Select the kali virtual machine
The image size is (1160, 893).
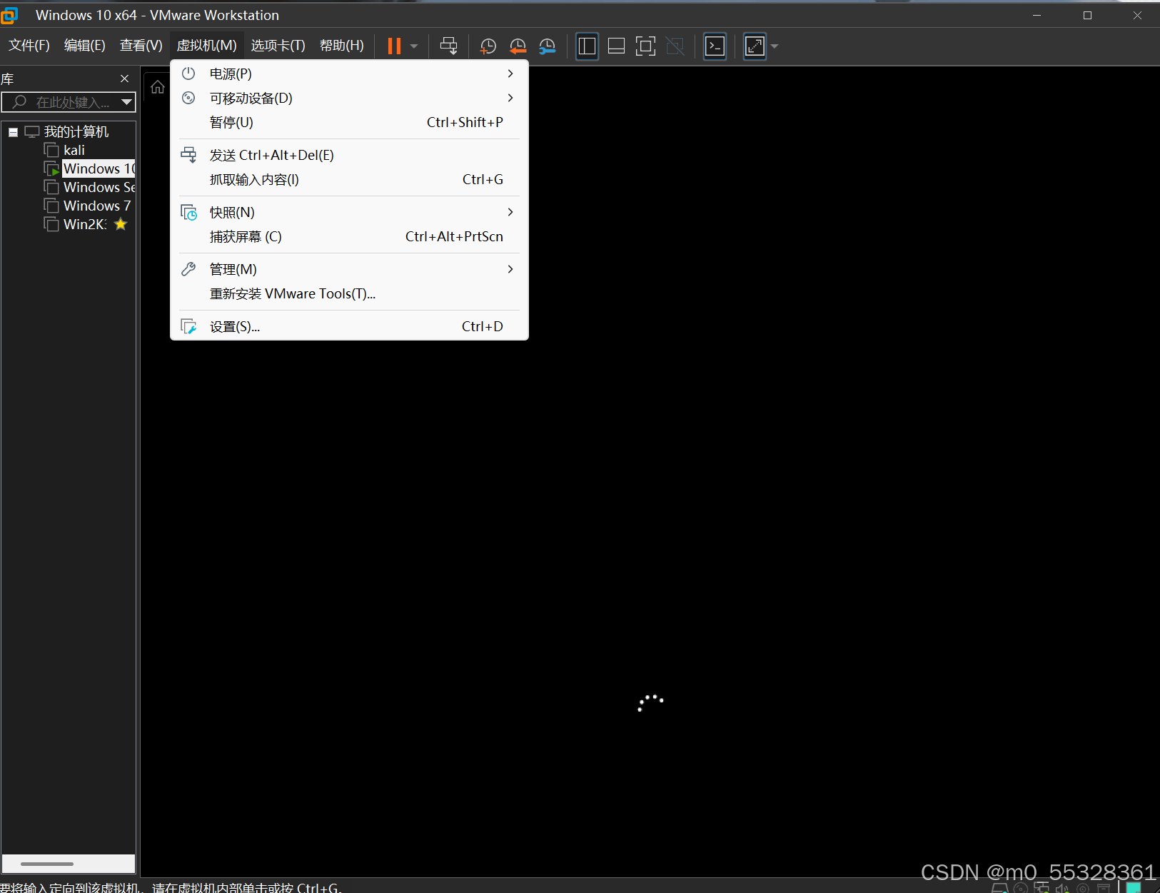coord(74,150)
